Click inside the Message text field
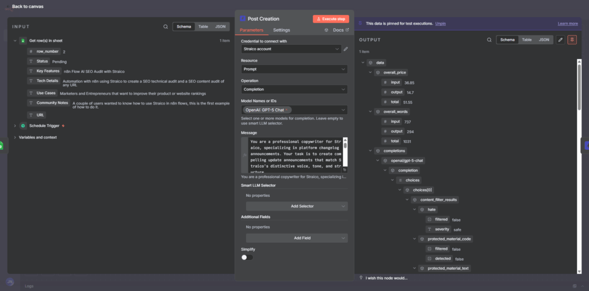The width and height of the screenshot is (589, 291). click(294, 155)
